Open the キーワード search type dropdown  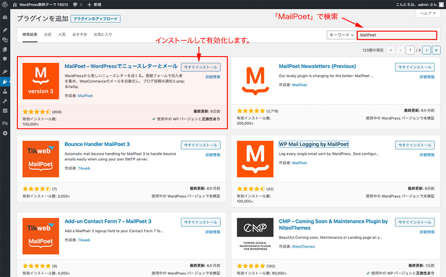pyautogui.click(x=341, y=35)
